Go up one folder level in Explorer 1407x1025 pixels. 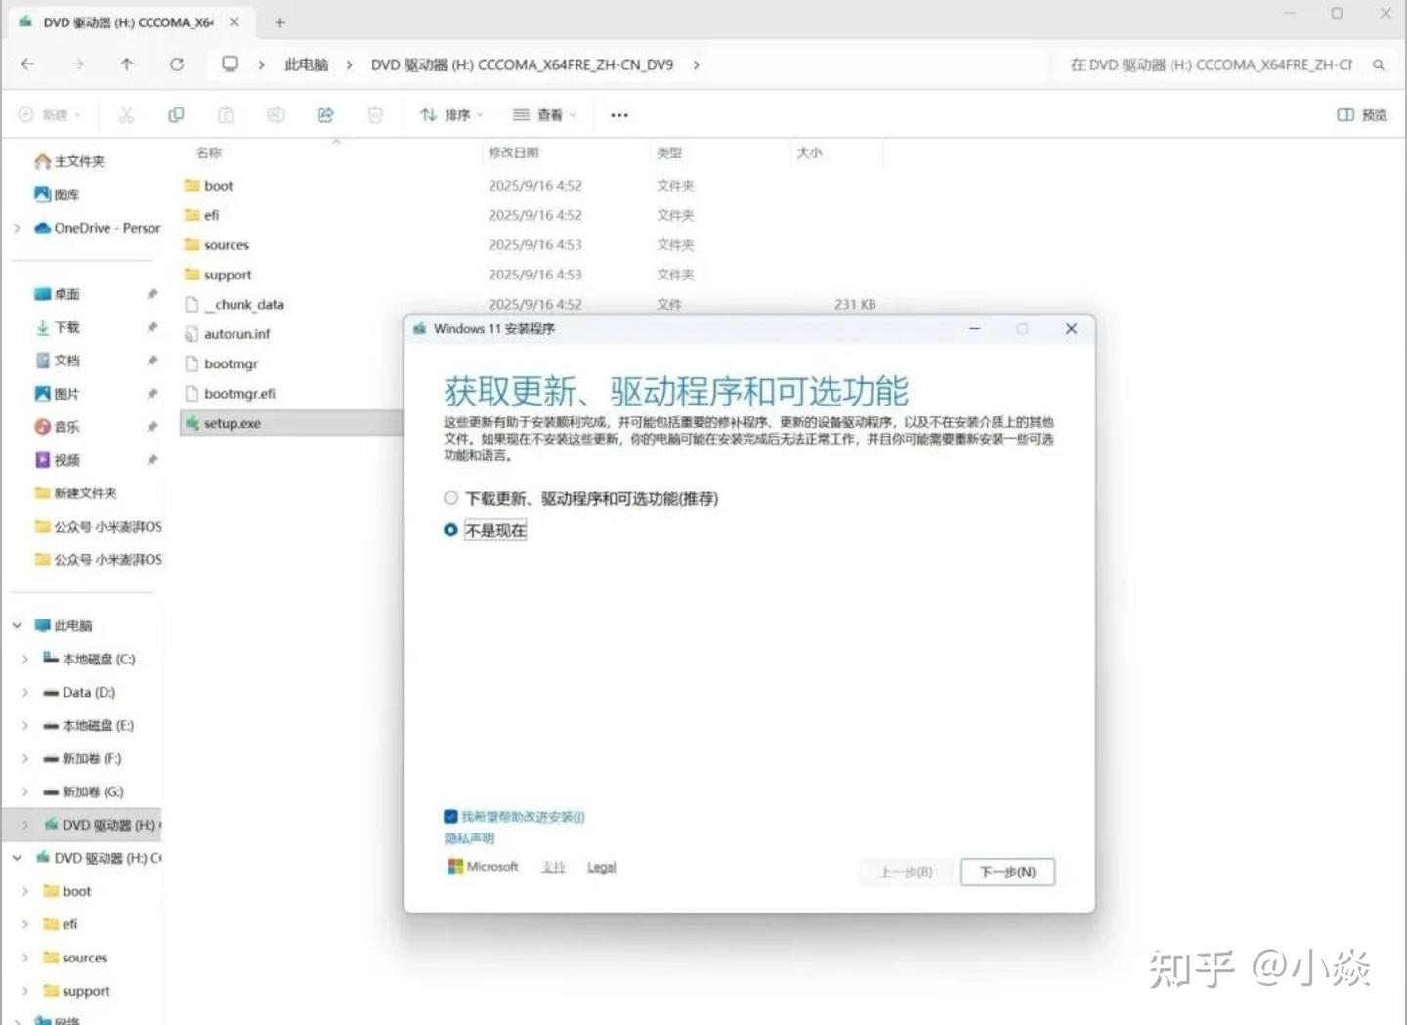click(127, 64)
